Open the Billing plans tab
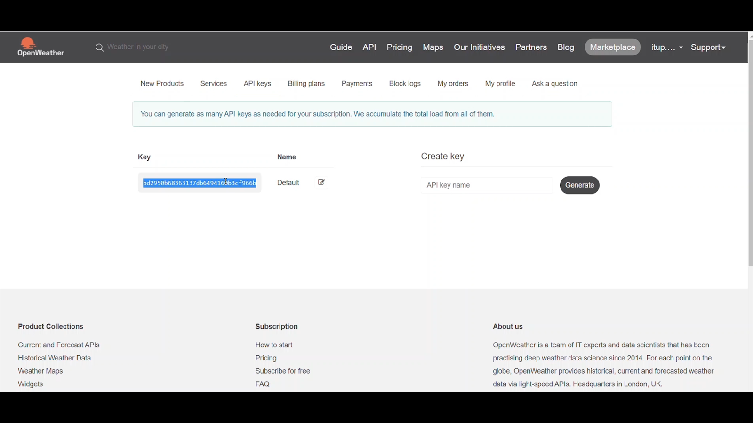Screen dimensions: 753x423 (306, 84)
